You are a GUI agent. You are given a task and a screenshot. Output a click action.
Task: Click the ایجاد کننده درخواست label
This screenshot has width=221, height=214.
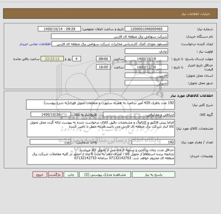point(197,44)
